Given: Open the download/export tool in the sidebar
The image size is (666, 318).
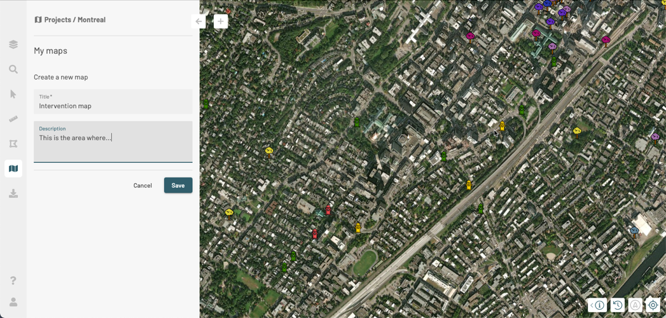Looking at the screenshot, I should (13, 193).
